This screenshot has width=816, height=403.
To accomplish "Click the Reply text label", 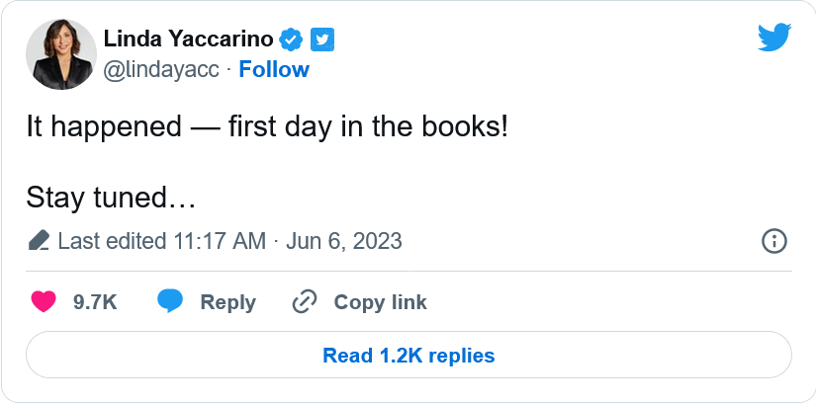I will [x=227, y=302].
